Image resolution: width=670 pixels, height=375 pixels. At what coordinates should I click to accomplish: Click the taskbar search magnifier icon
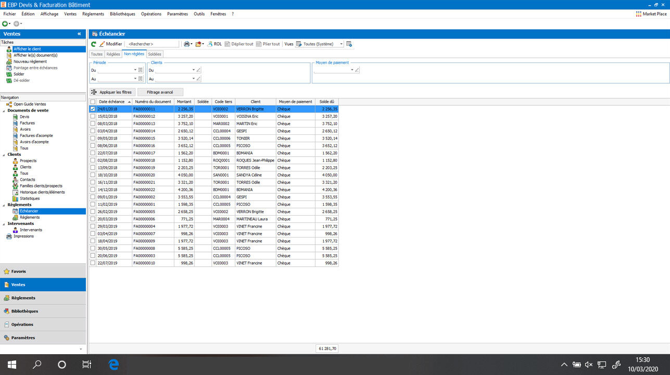click(37, 365)
